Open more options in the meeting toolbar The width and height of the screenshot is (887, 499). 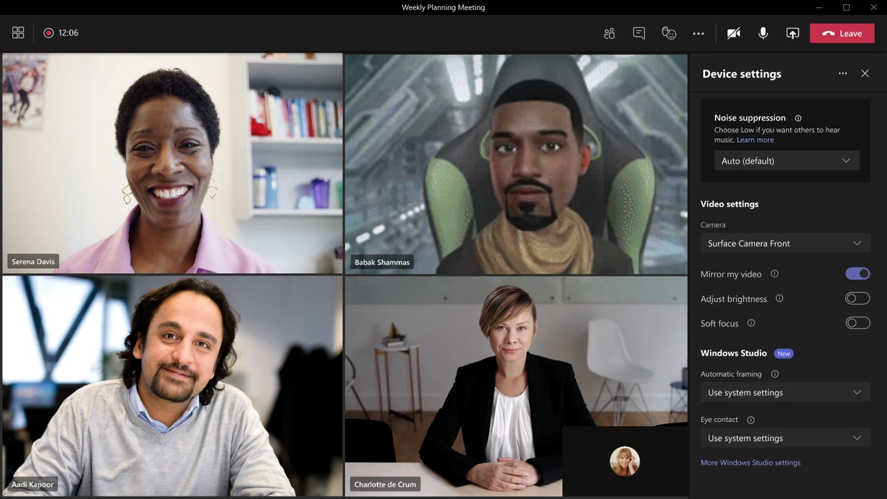(698, 32)
